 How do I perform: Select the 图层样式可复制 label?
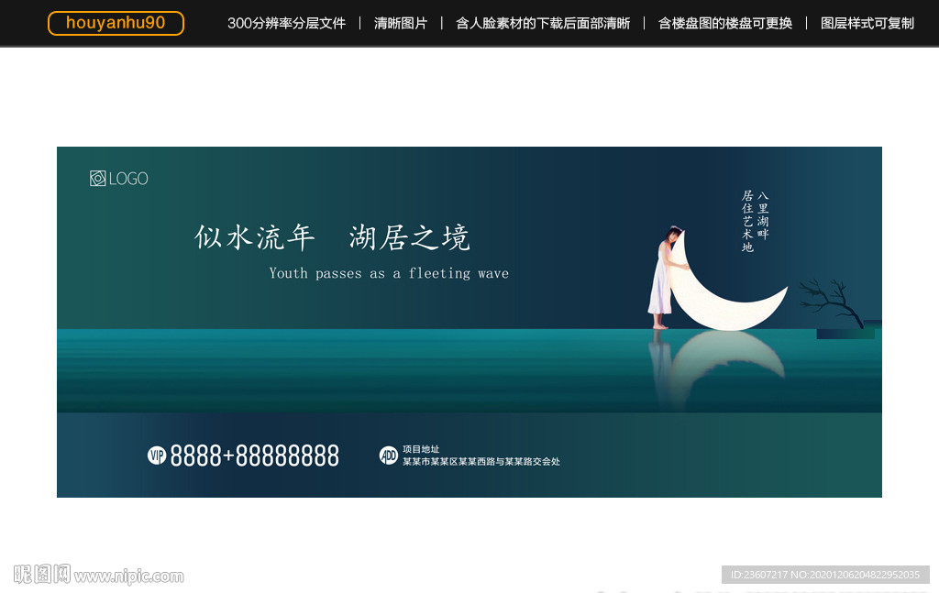point(867,23)
